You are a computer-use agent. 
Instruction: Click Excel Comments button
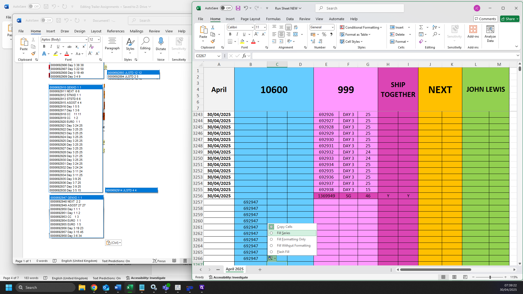click(x=485, y=19)
